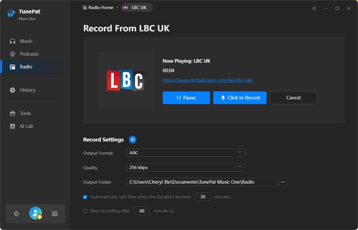358x230 pixels.
Task: Browse output folder with three-dots button
Action: 282,182
